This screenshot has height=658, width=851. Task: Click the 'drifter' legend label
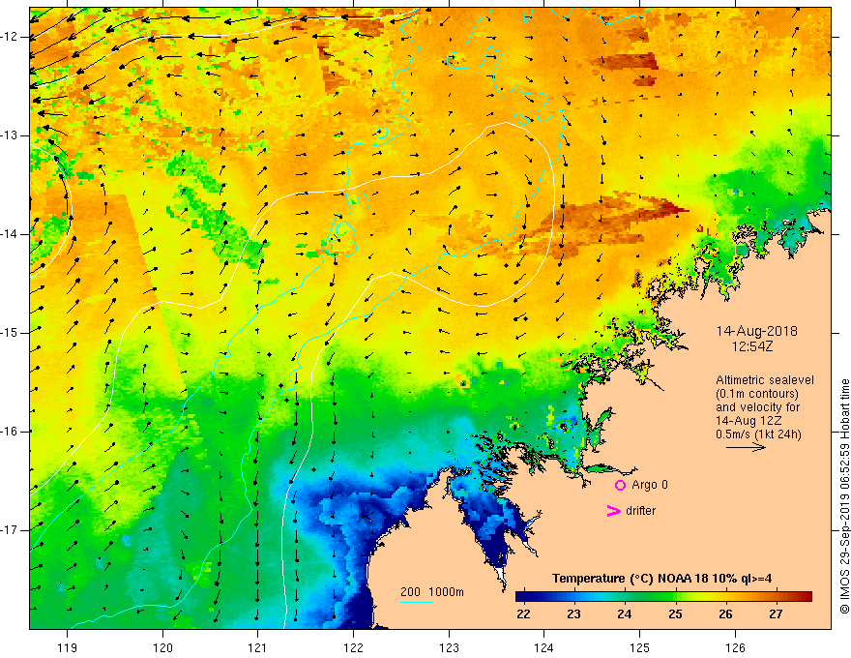click(x=640, y=511)
